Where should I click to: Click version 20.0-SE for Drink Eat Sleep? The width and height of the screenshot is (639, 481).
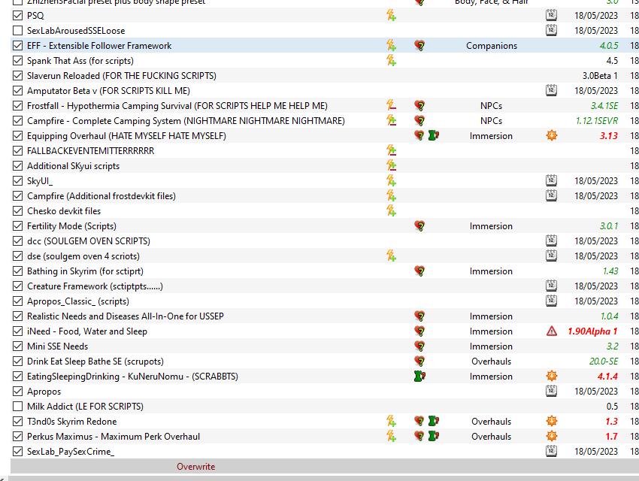(x=604, y=362)
